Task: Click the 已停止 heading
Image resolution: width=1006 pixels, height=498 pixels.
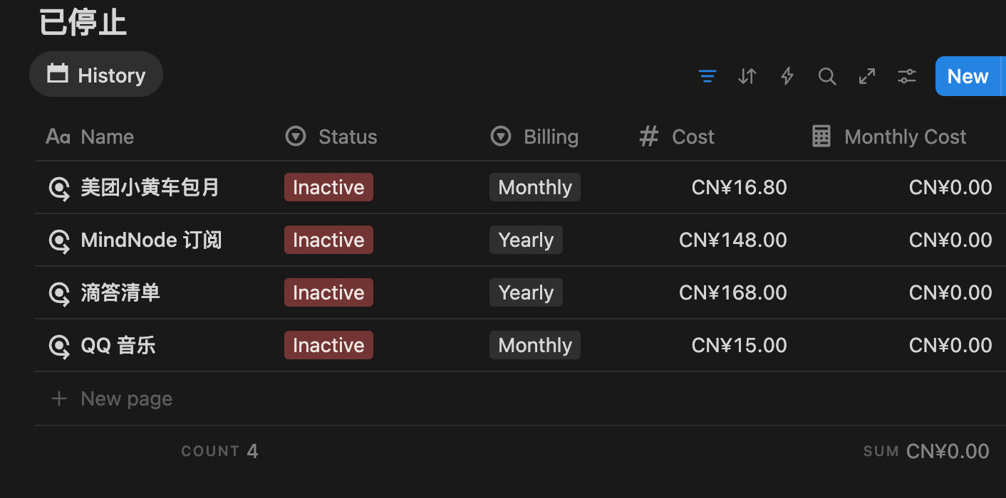Action: 83,21
